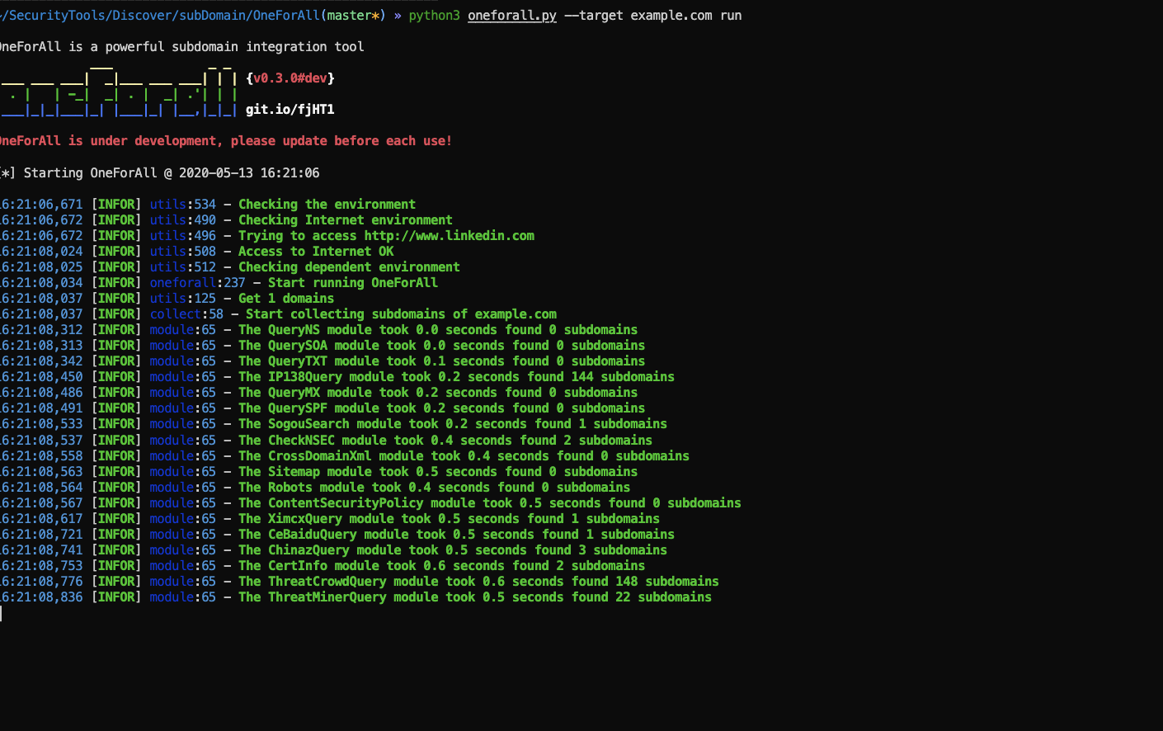Screen dimensions: 1163x731
Task: Click the terminal cursor below the log
Action: pos(2,613)
